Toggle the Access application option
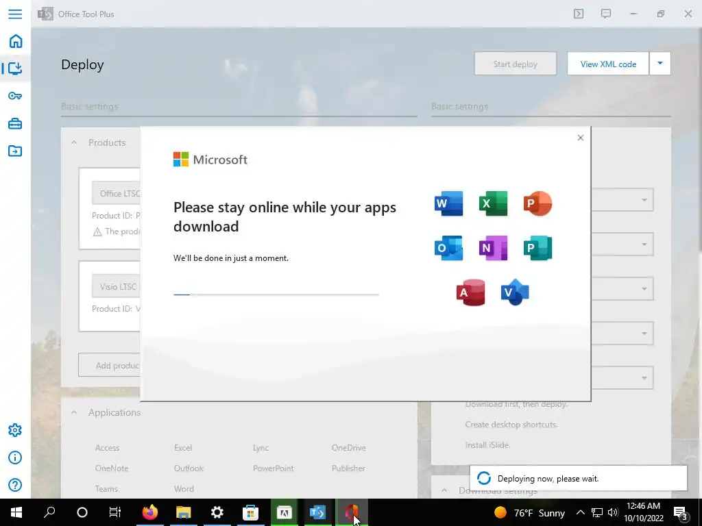702x526 pixels. [x=107, y=448]
